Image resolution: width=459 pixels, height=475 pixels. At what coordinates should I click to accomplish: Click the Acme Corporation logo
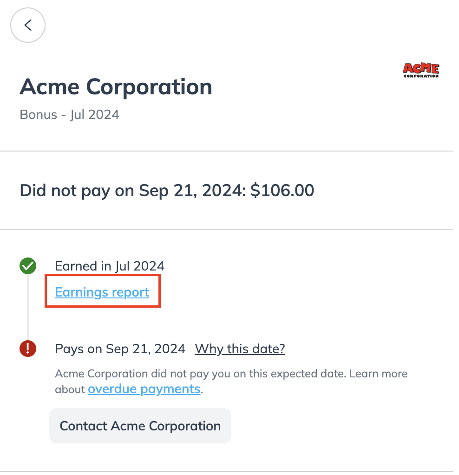[x=420, y=70]
